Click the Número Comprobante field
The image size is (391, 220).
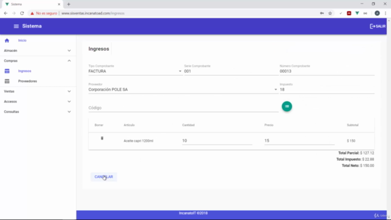327,71
